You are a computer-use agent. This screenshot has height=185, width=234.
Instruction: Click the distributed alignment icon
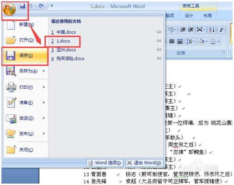(x=179, y=41)
